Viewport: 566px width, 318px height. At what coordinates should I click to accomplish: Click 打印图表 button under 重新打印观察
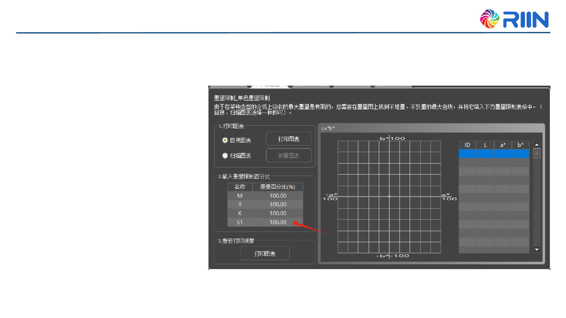(265, 254)
